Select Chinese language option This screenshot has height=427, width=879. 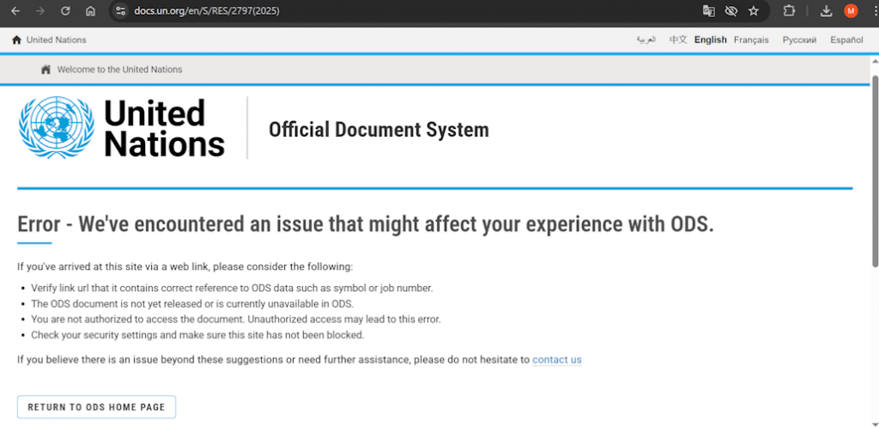[x=678, y=40]
